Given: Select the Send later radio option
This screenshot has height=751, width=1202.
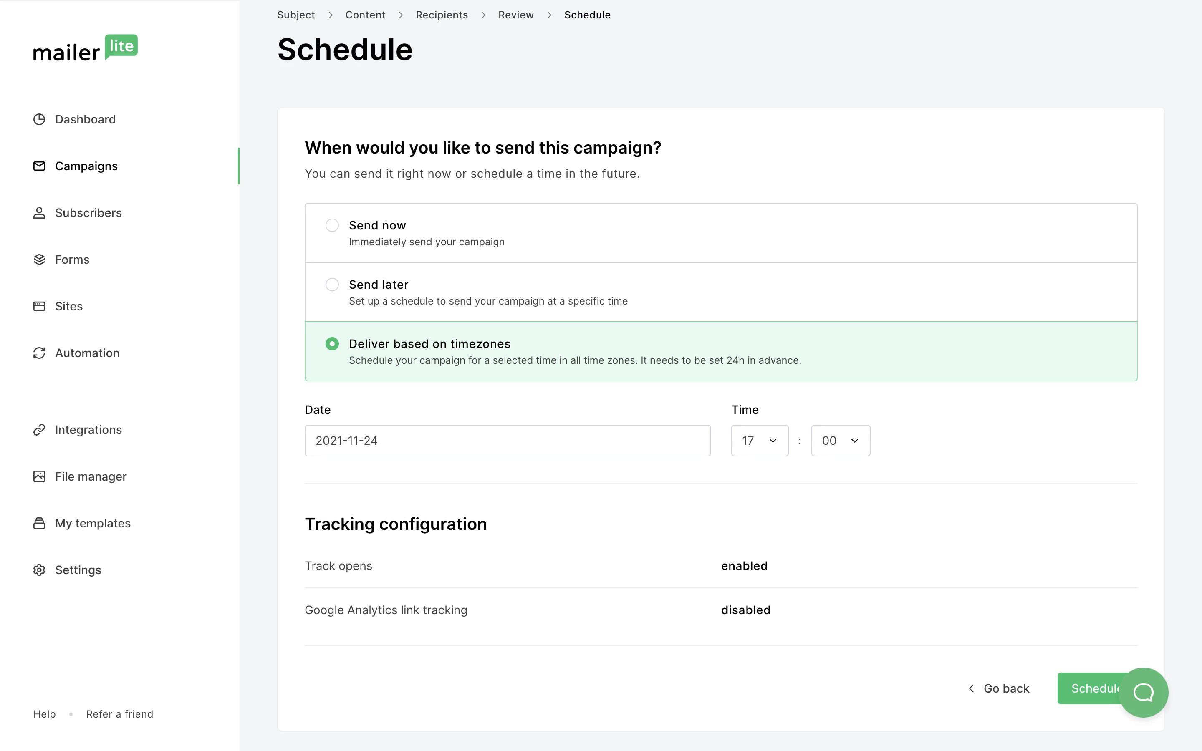Looking at the screenshot, I should pos(332,285).
